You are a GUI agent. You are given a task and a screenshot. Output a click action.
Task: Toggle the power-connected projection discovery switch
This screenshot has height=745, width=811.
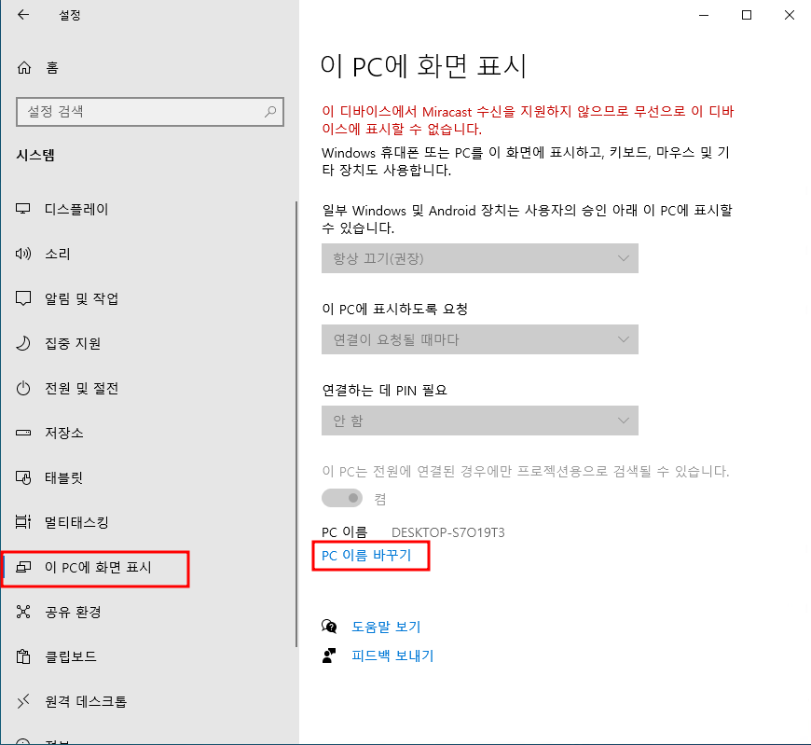pyautogui.click(x=342, y=499)
